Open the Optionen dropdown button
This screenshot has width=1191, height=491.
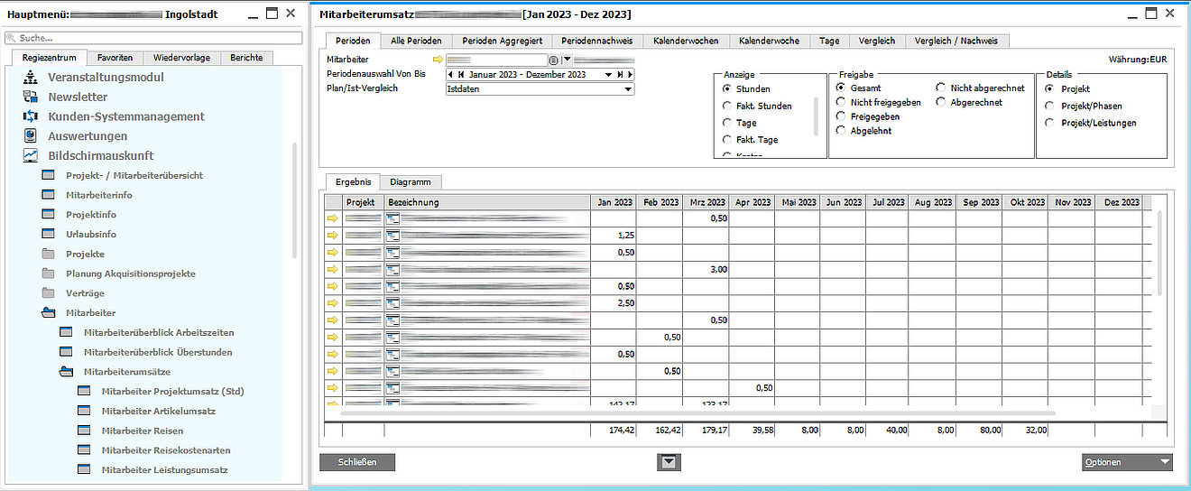(1127, 462)
